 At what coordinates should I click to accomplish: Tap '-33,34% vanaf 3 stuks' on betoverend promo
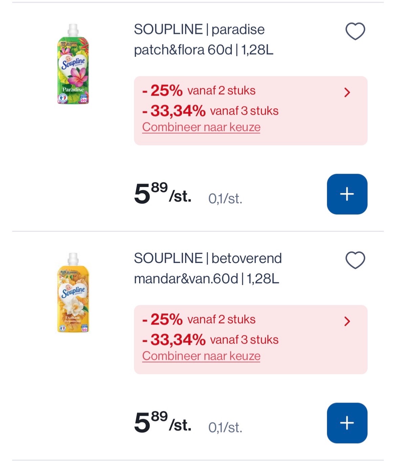click(210, 340)
